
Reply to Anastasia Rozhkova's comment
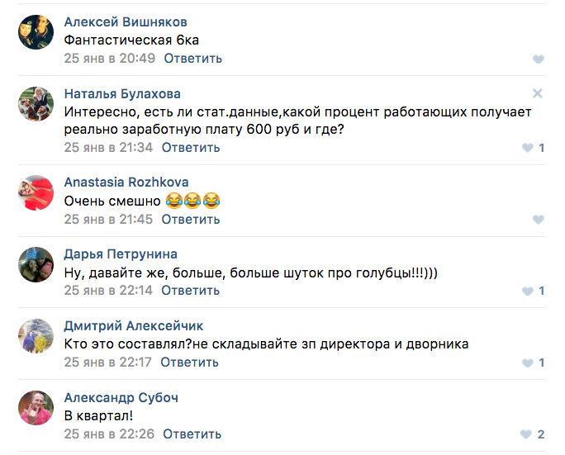tap(191, 220)
